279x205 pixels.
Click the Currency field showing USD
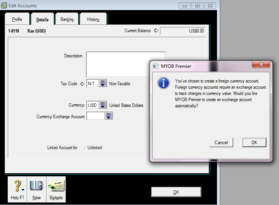click(x=93, y=105)
